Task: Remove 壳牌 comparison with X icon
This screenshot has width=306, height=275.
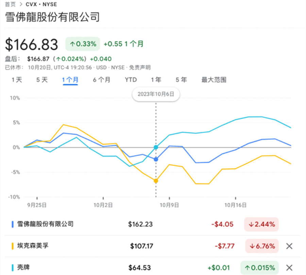Action: pos(289,268)
